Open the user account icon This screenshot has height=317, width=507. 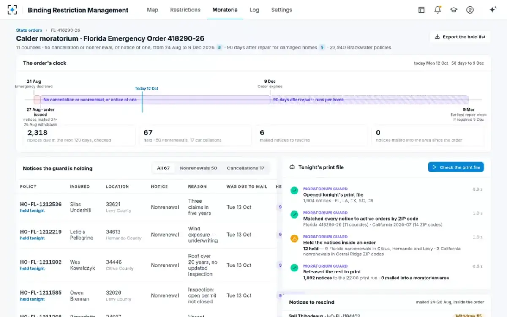(470, 10)
